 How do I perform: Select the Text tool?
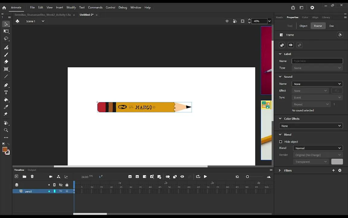tap(6, 92)
